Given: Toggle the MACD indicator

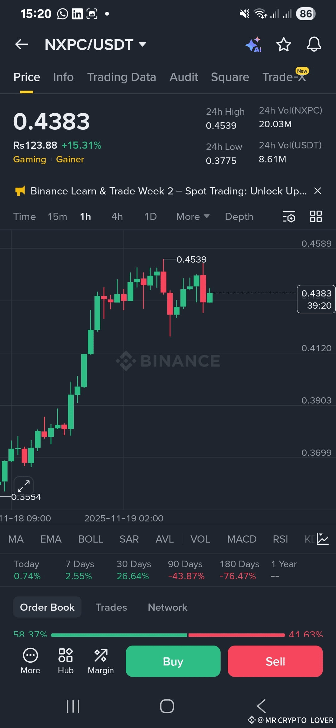Looking at the screenshot, I should coord(242,539).
